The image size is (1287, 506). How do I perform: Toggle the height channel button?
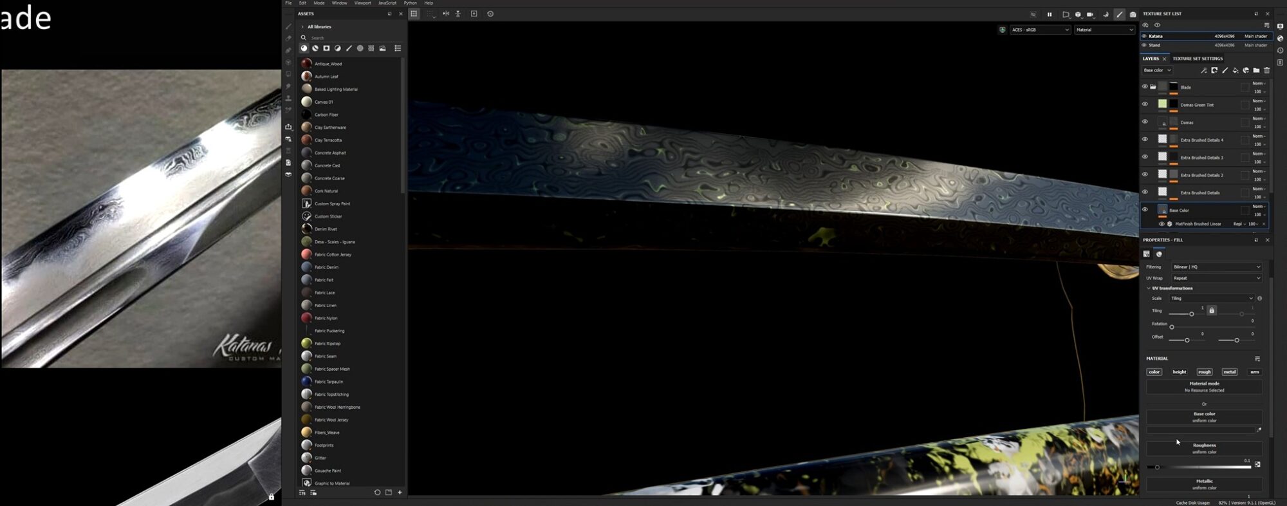pyautogui.click(x=1180, y=372)
